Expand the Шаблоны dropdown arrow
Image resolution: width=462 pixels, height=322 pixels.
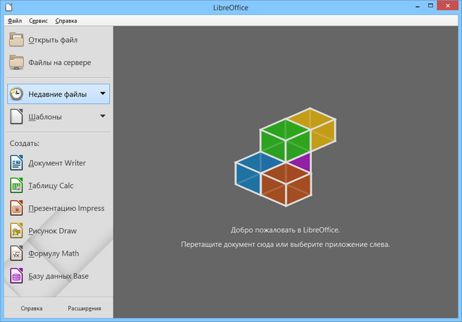click(103, 116)
